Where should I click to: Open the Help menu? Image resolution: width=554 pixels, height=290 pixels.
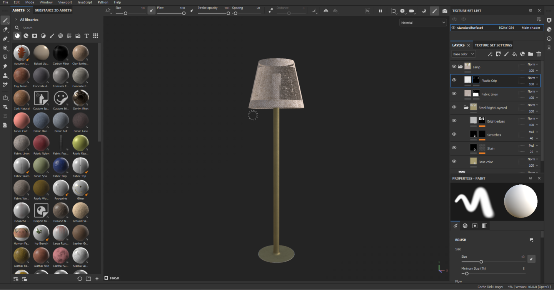(x=117, y=2)
